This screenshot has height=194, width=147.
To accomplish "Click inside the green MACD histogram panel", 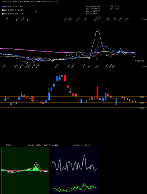I will tap(25, 170).
